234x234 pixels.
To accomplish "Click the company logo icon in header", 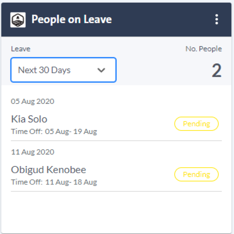I will tap(18, 20).
